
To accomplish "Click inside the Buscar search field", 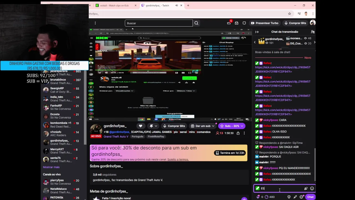I will click(x=159, y=23).
